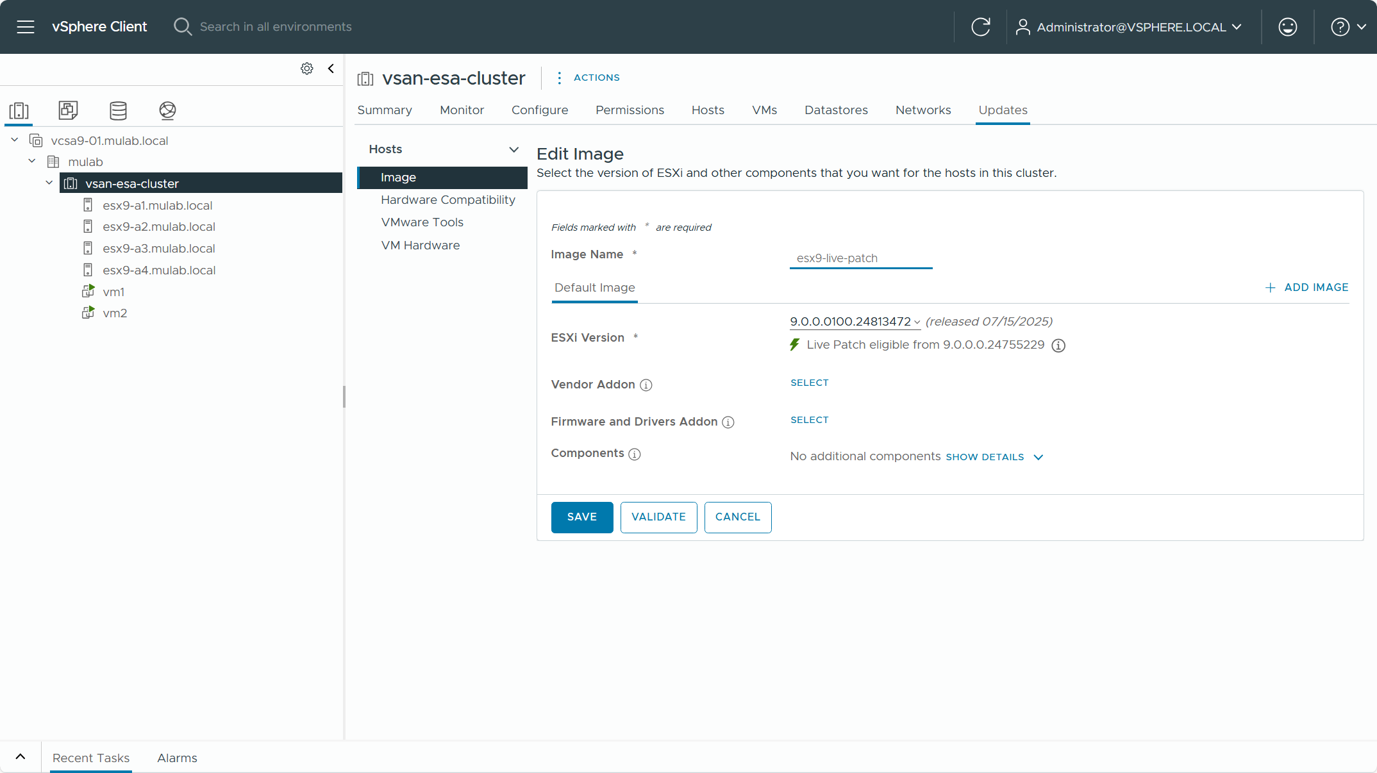Click the Validate button

click(658, 517)
